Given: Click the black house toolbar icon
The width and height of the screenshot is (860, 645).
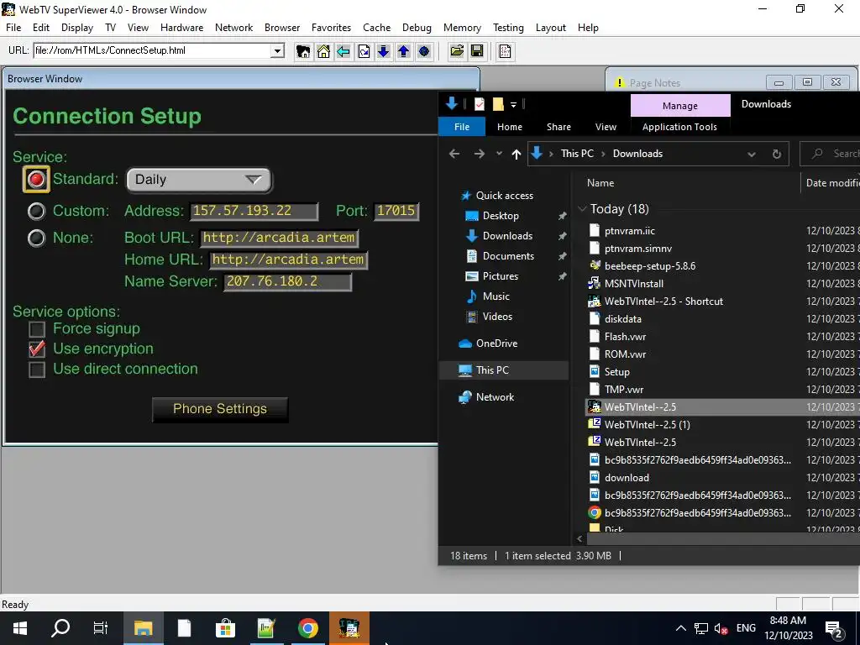Looking at the screenshot, I should pyautogui.click(x=302, y=51).
